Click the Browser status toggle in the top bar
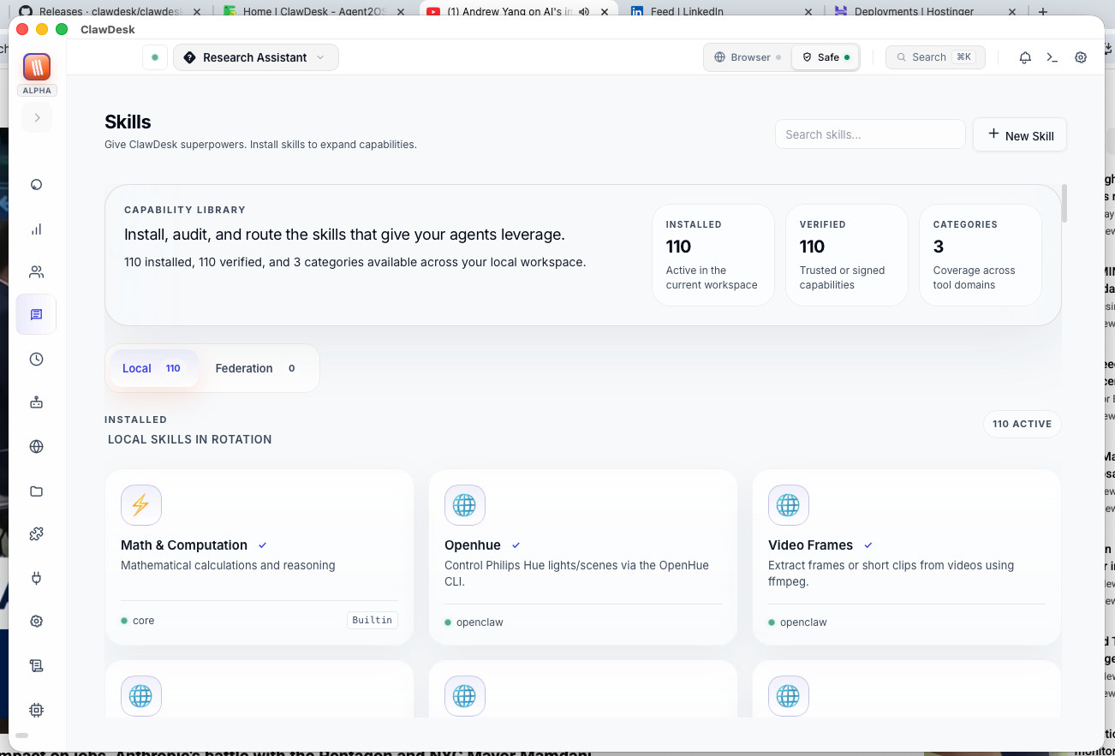 click(746, 57)
